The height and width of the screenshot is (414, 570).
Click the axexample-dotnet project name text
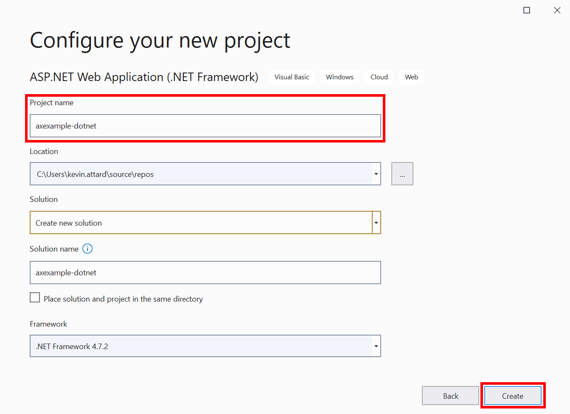tap(66, 126)
